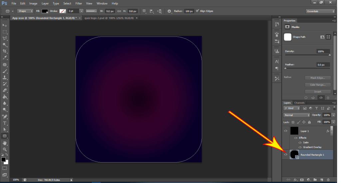This screenshot has width=341, height=183.
Task: Open the Opacity slider dropdown arrow
Action: (333, 115)
